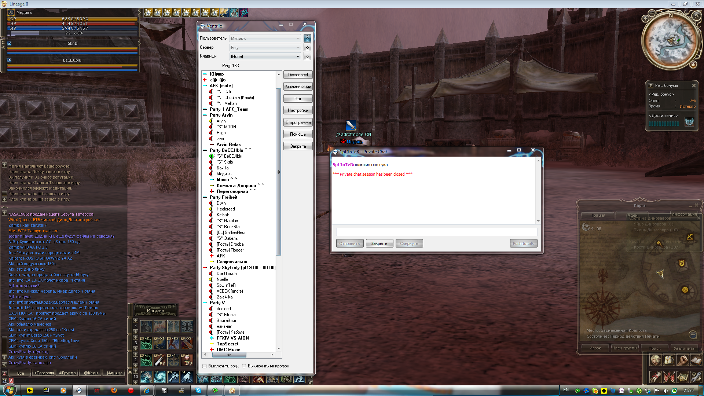704x396 pixels.
Task: Click the F1 skill shortcut icon
Action: [146, 377]
